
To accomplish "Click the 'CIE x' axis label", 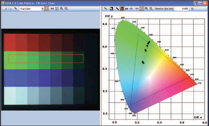I will pos(198,117).
